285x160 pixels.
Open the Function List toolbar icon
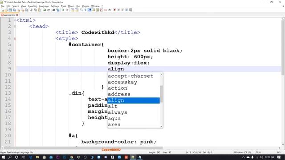(102, 10)
